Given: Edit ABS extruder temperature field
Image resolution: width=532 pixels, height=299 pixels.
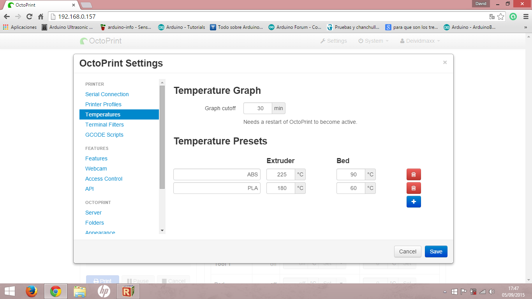Looking at the screenshot, I should click(x=281, y=174).
